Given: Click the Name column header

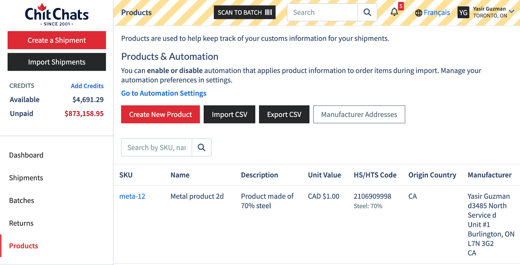Looking at the screenshot, I should [x=180, y=175].
